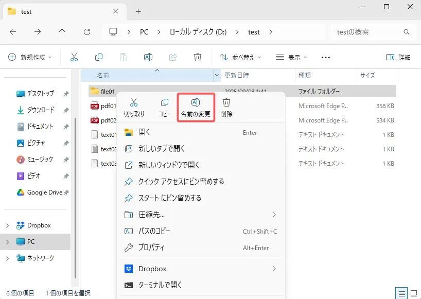
Task: Open the 並べ替え sort dropdown
Action: [x=240, y=57]
